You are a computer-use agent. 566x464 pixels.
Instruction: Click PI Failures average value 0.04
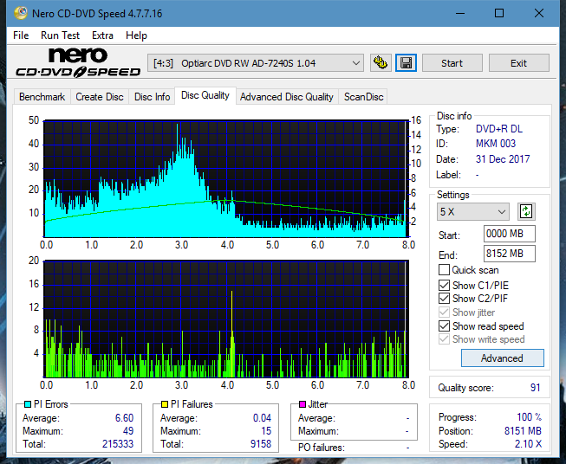pyautogui.click(x=262, y=418)
